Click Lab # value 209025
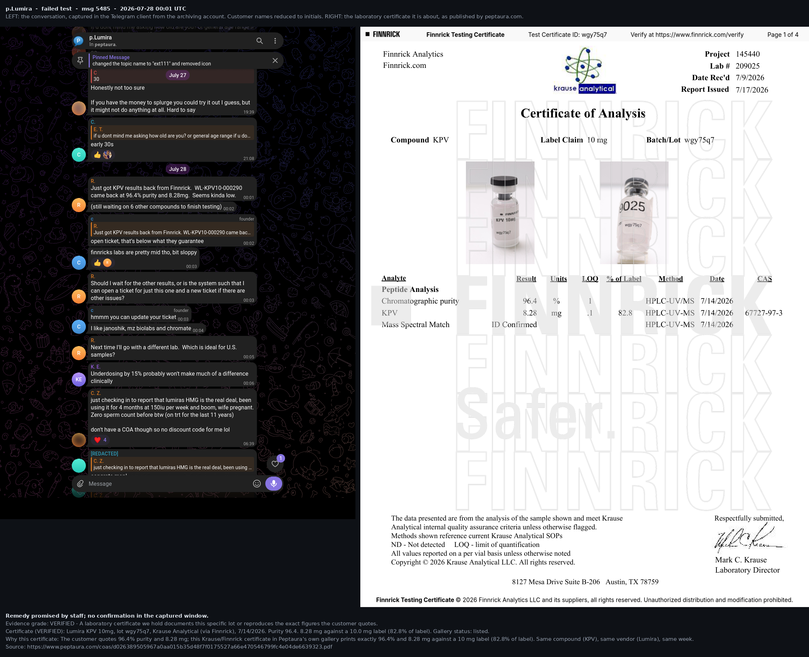This screenshot has height=657, width=809. coord(747,66)
